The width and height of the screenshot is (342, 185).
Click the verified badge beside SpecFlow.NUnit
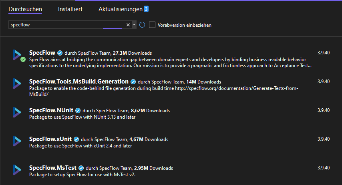78,111
